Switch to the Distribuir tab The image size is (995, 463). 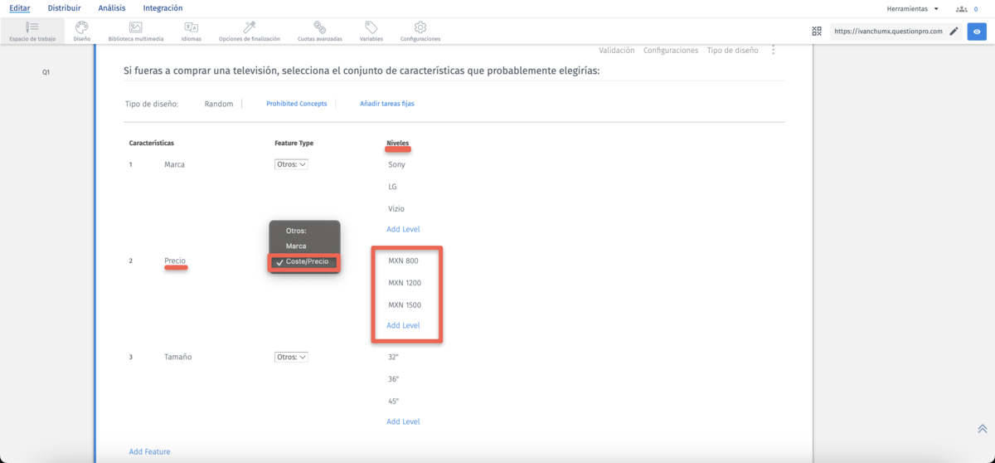(x=64, y=8)
